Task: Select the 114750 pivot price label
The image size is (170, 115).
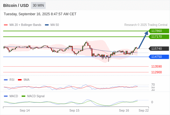Action: point(159,57)
